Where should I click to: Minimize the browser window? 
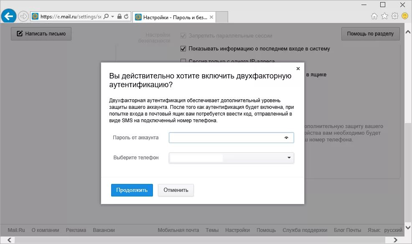click(364, 5)
